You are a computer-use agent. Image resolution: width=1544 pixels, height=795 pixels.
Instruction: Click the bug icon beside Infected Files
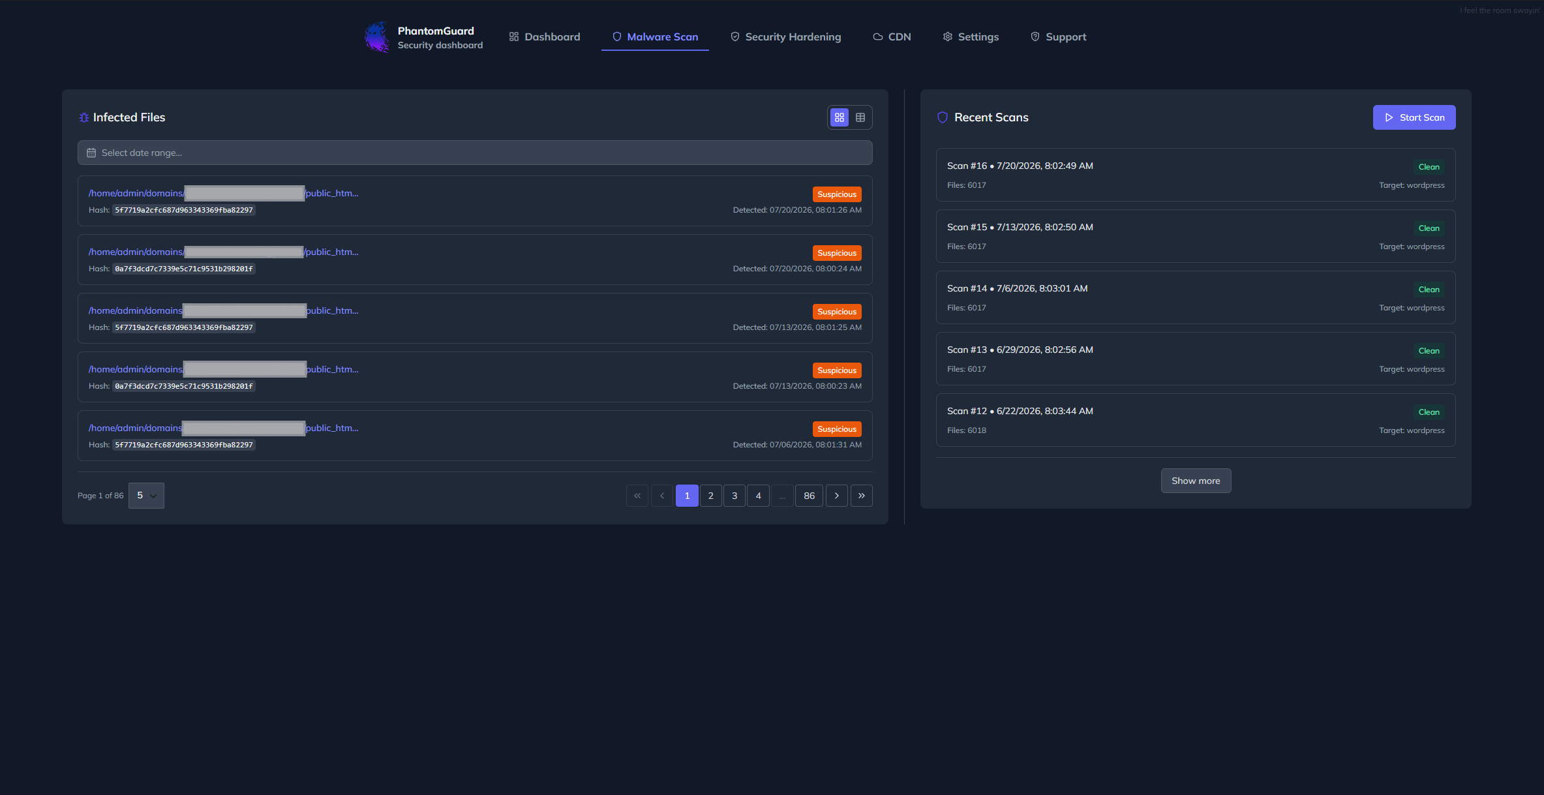click(84, 117)
